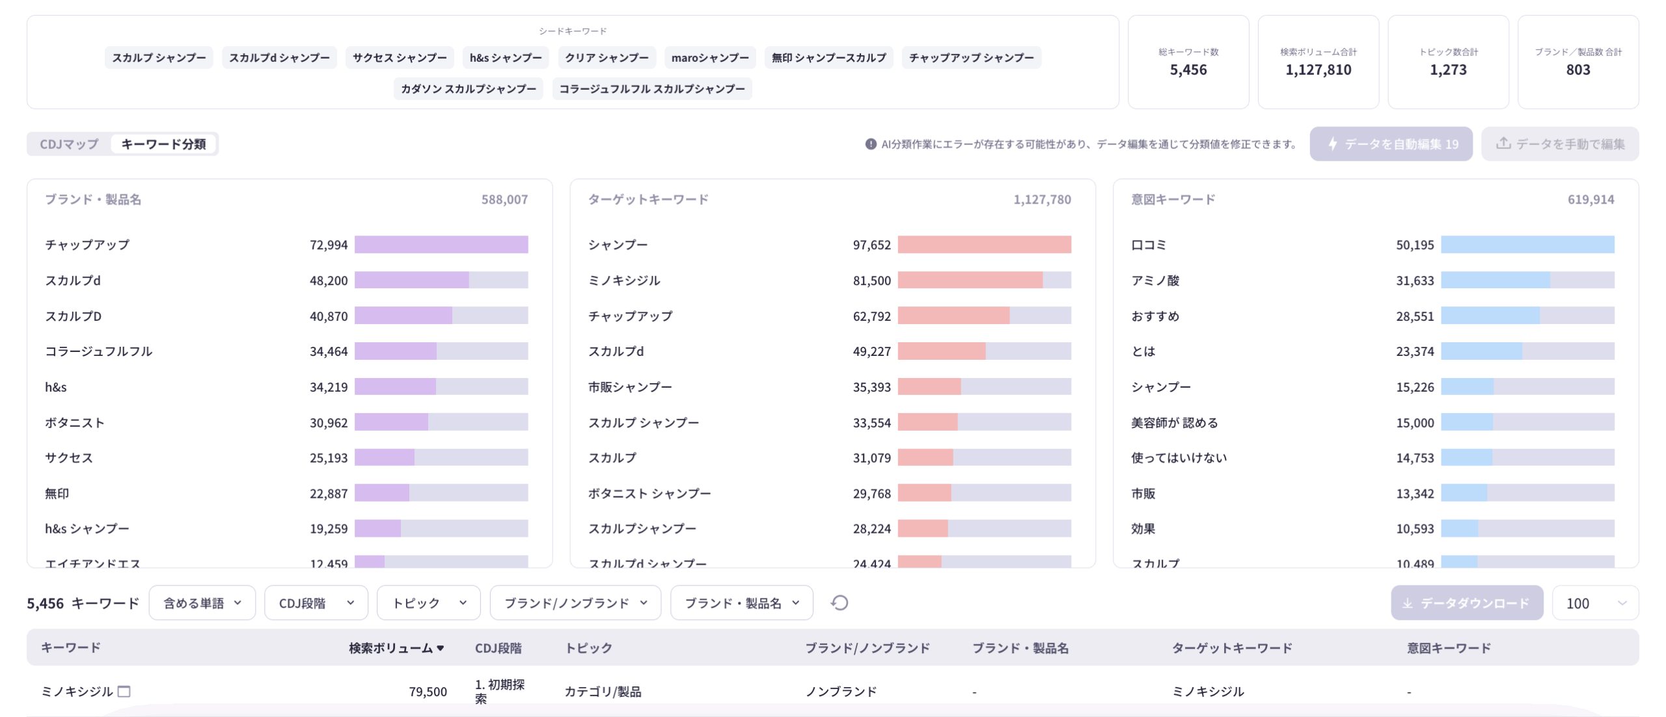Click the info icon beside AI分類 notice
Image resolution: width=1666 pixels, height=717 pixels.
(870, 144)
